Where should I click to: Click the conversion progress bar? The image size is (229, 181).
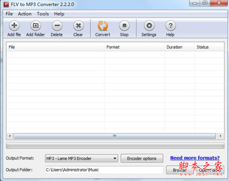pyautogui.click(x=115, y=146)
